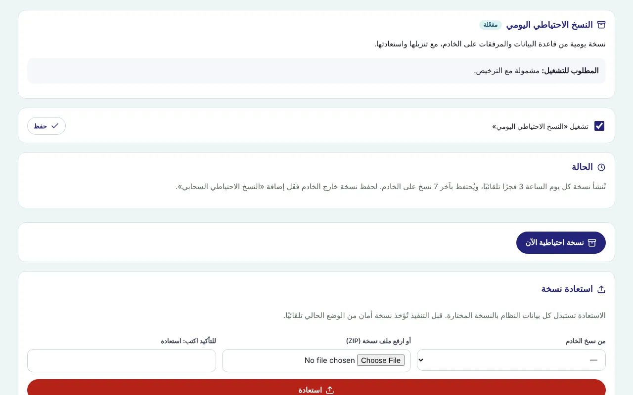Click the warning text الاستعادة تستبدل كل بيانات
Screen dimensions: 633x395
tap(445, 316)
